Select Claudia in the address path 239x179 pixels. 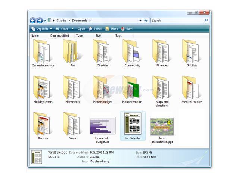pyautogui.click(x=61, y=21)
